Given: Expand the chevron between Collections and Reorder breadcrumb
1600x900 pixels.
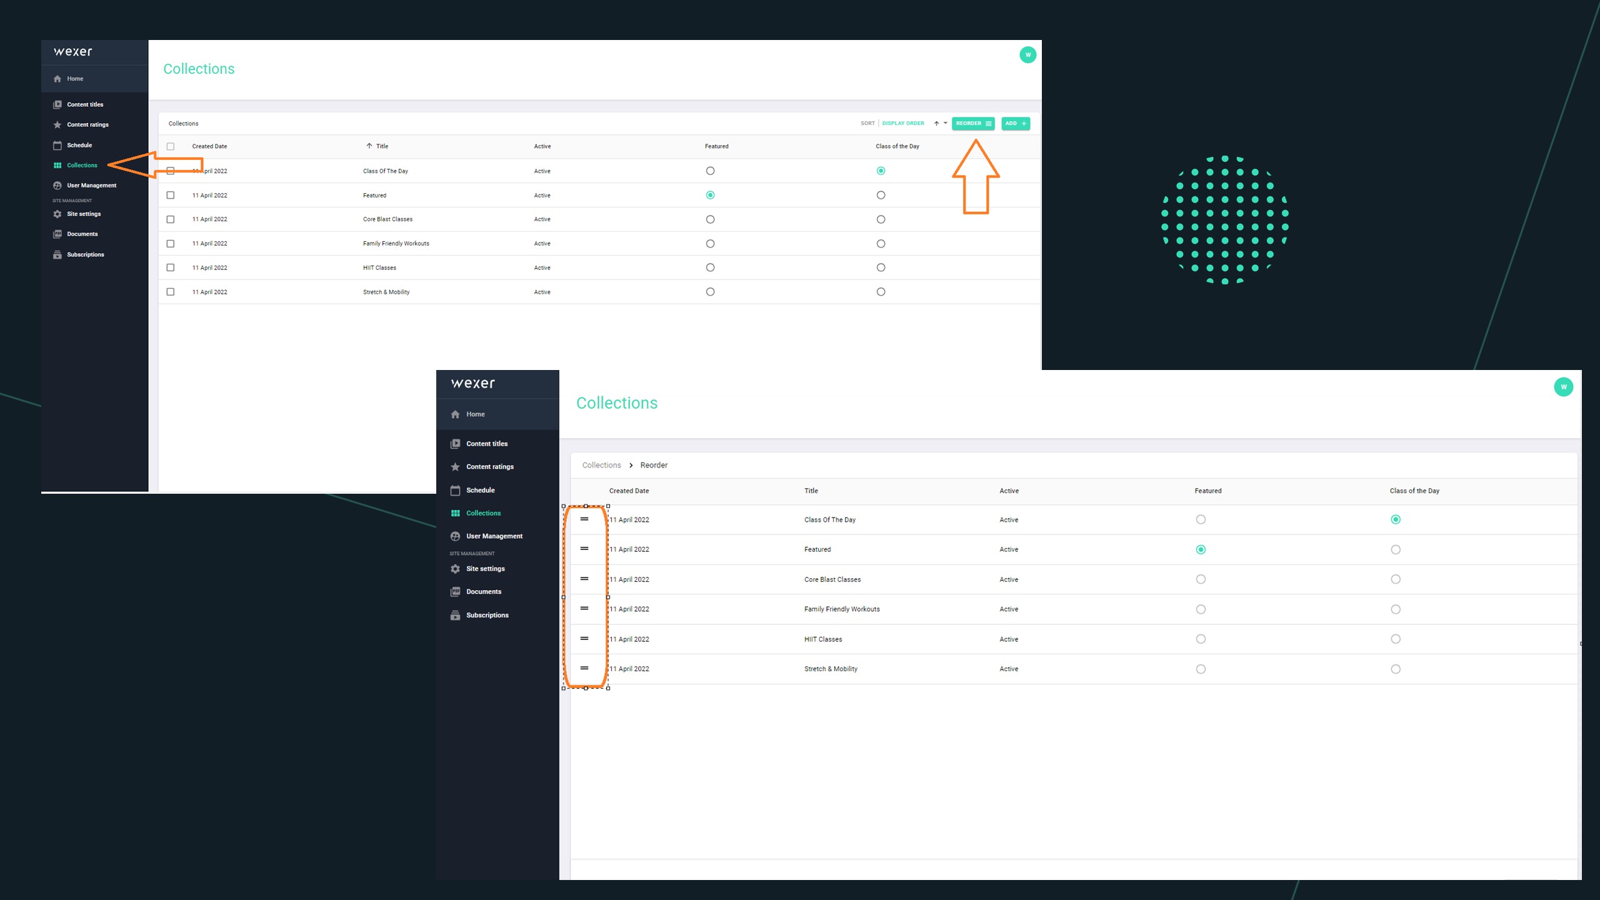Looking at the screenshot, I should (x=631, y=465).
